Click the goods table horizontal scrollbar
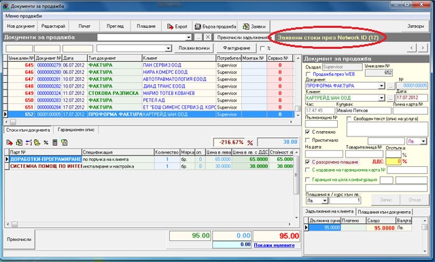The width and height of the screenshot is (435, 262). (x=148, y=224)
